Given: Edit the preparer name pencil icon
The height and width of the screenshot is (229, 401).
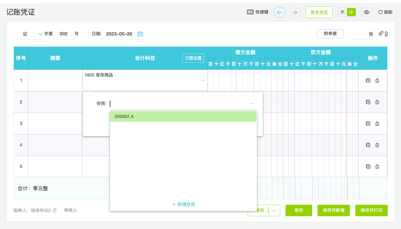Looking at the screenshot, I should [x=55, y=210].
